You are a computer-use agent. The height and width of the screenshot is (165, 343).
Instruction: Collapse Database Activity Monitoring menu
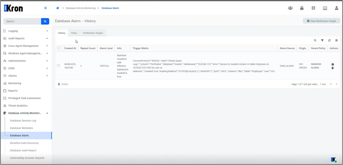pos(26,113)
